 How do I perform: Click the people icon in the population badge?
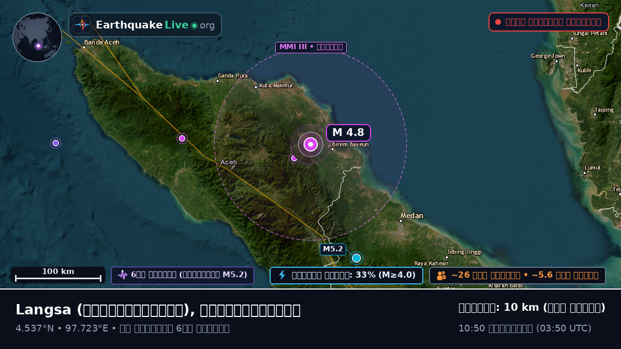(x=441, y=276)
